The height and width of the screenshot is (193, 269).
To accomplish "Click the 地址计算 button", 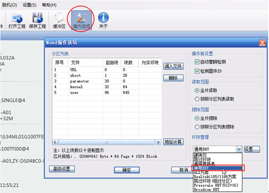I will coord(173,142).
